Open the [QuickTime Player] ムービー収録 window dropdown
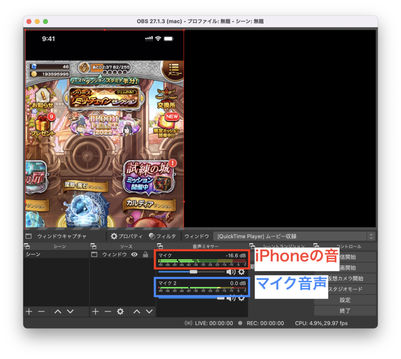The width and height of the screenshot is (401, 359). click(294, 236)
